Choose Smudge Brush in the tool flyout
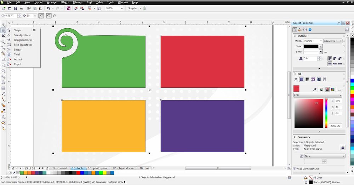 22,35
